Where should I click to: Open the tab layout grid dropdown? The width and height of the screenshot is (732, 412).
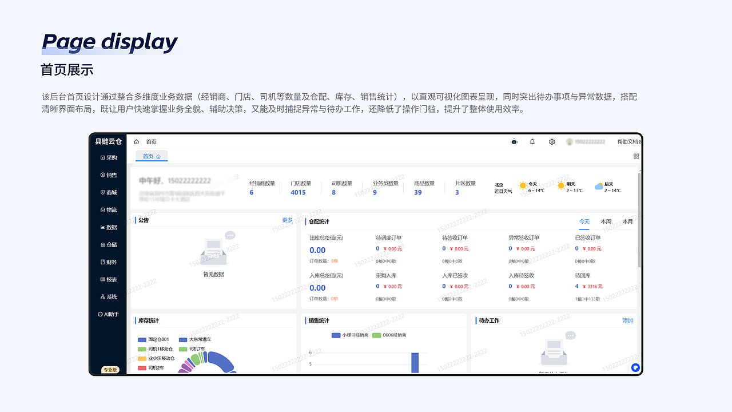click(635, 155)
